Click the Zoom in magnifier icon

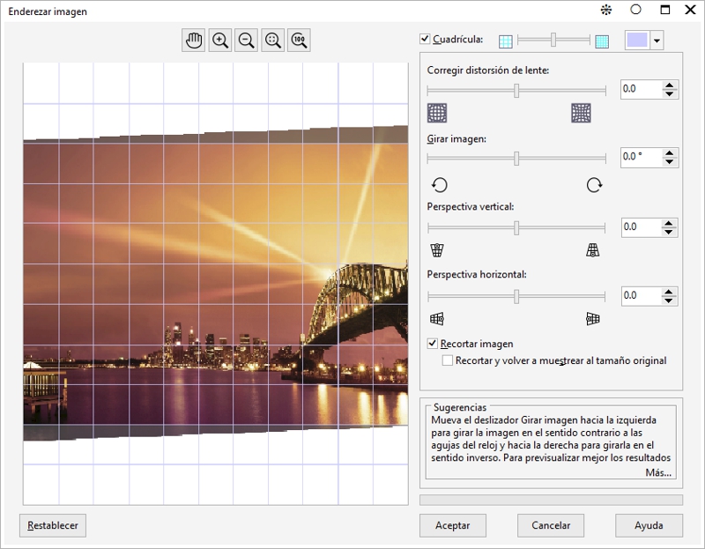pos(220,40)
